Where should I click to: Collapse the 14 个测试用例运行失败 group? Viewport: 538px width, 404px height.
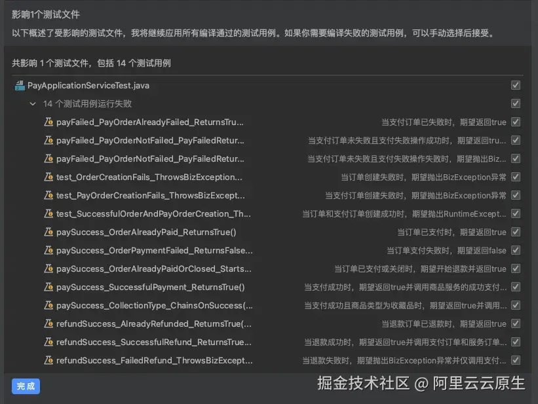coord(33,103)
